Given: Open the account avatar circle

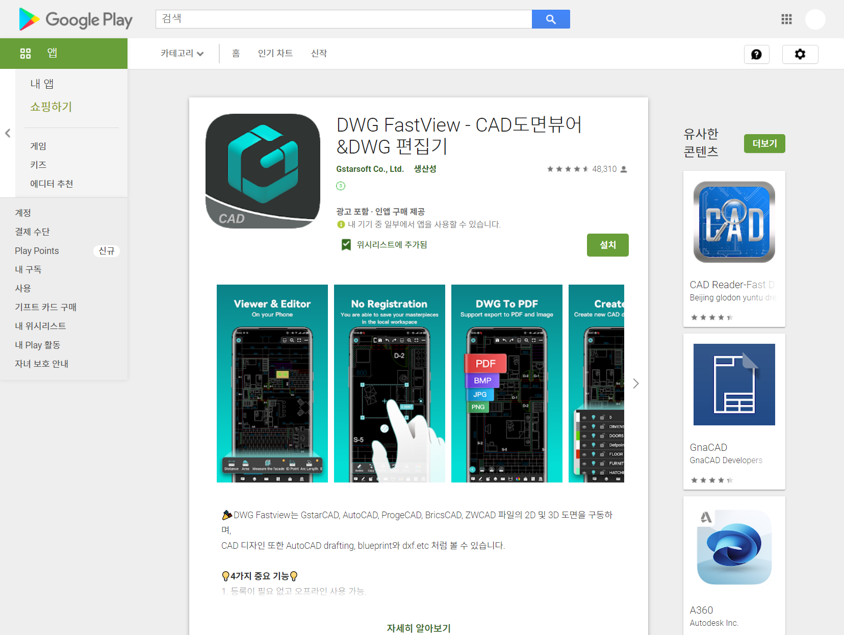Looking at the screenshot, I should tap(815, 19).
